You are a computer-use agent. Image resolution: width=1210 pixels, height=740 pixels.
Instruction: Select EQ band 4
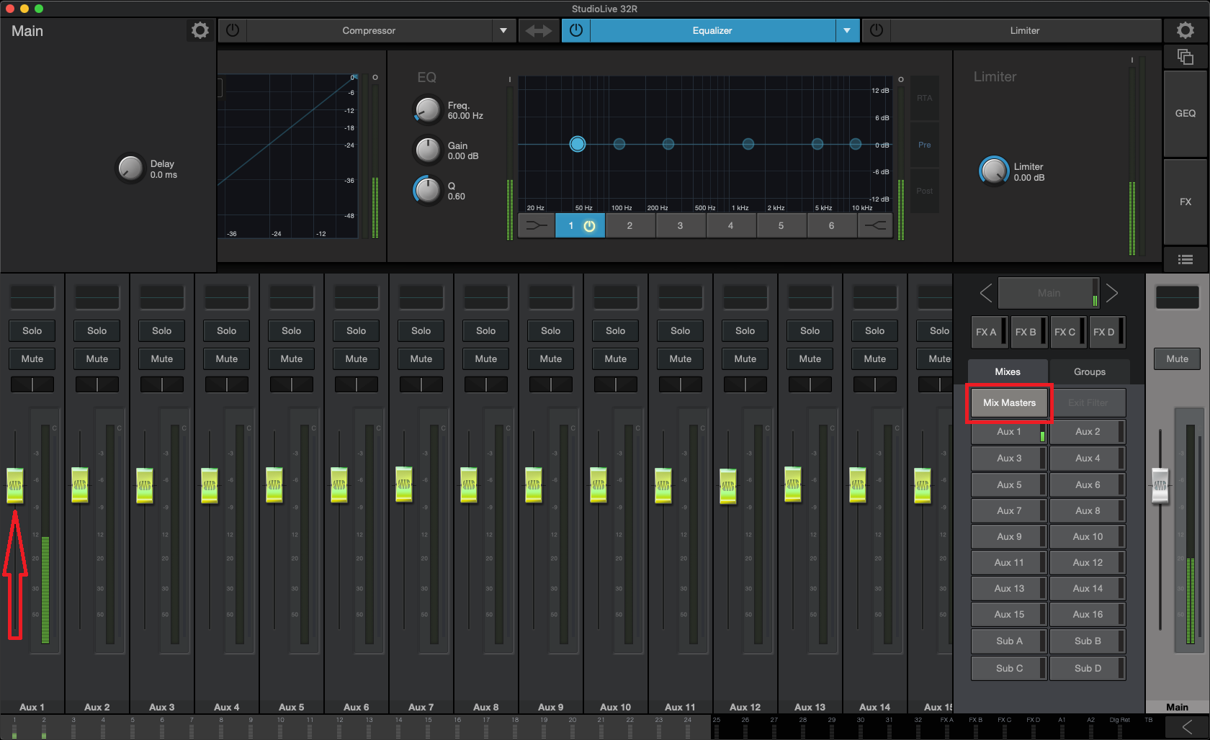730,225
